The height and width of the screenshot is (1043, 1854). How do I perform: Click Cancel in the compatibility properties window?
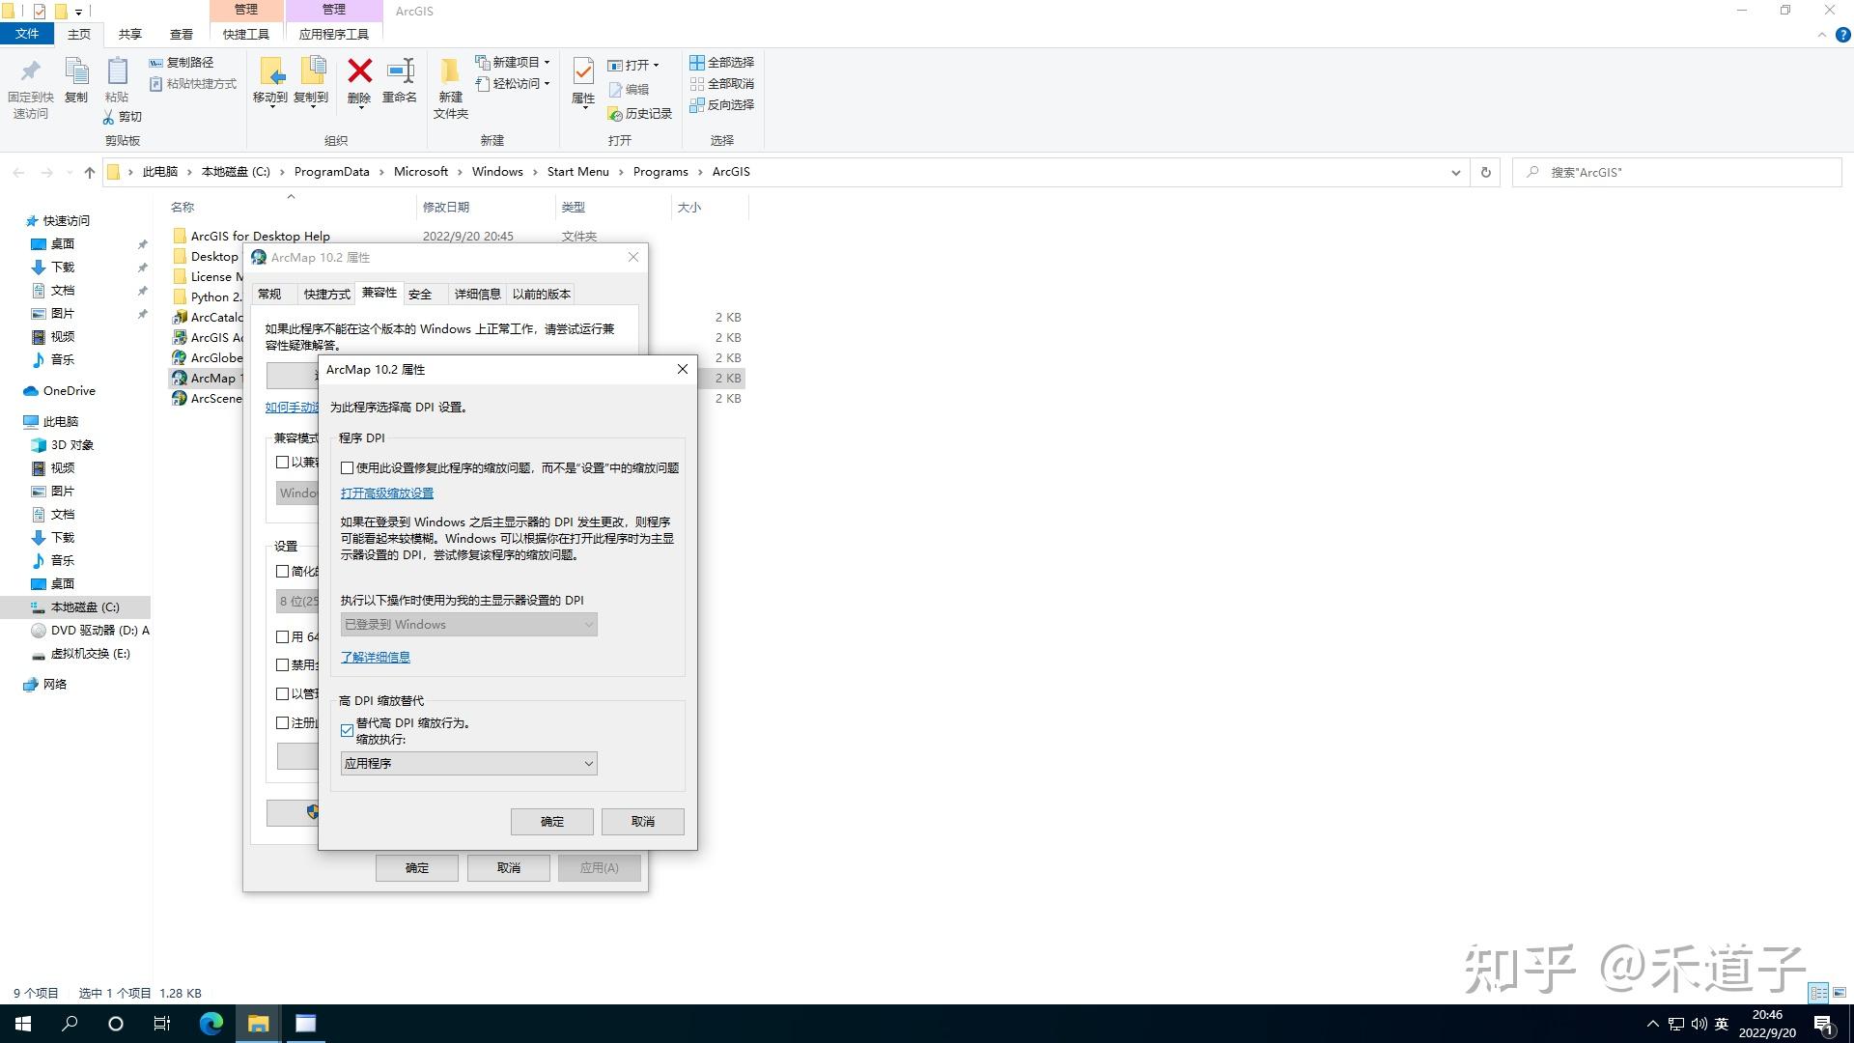tap(509, 868)
